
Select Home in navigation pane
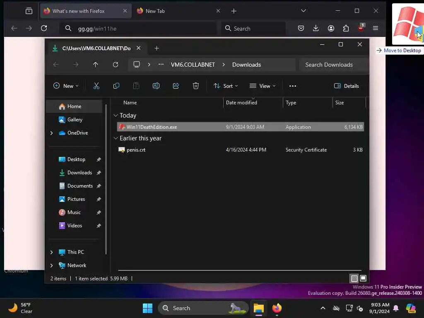74,106
